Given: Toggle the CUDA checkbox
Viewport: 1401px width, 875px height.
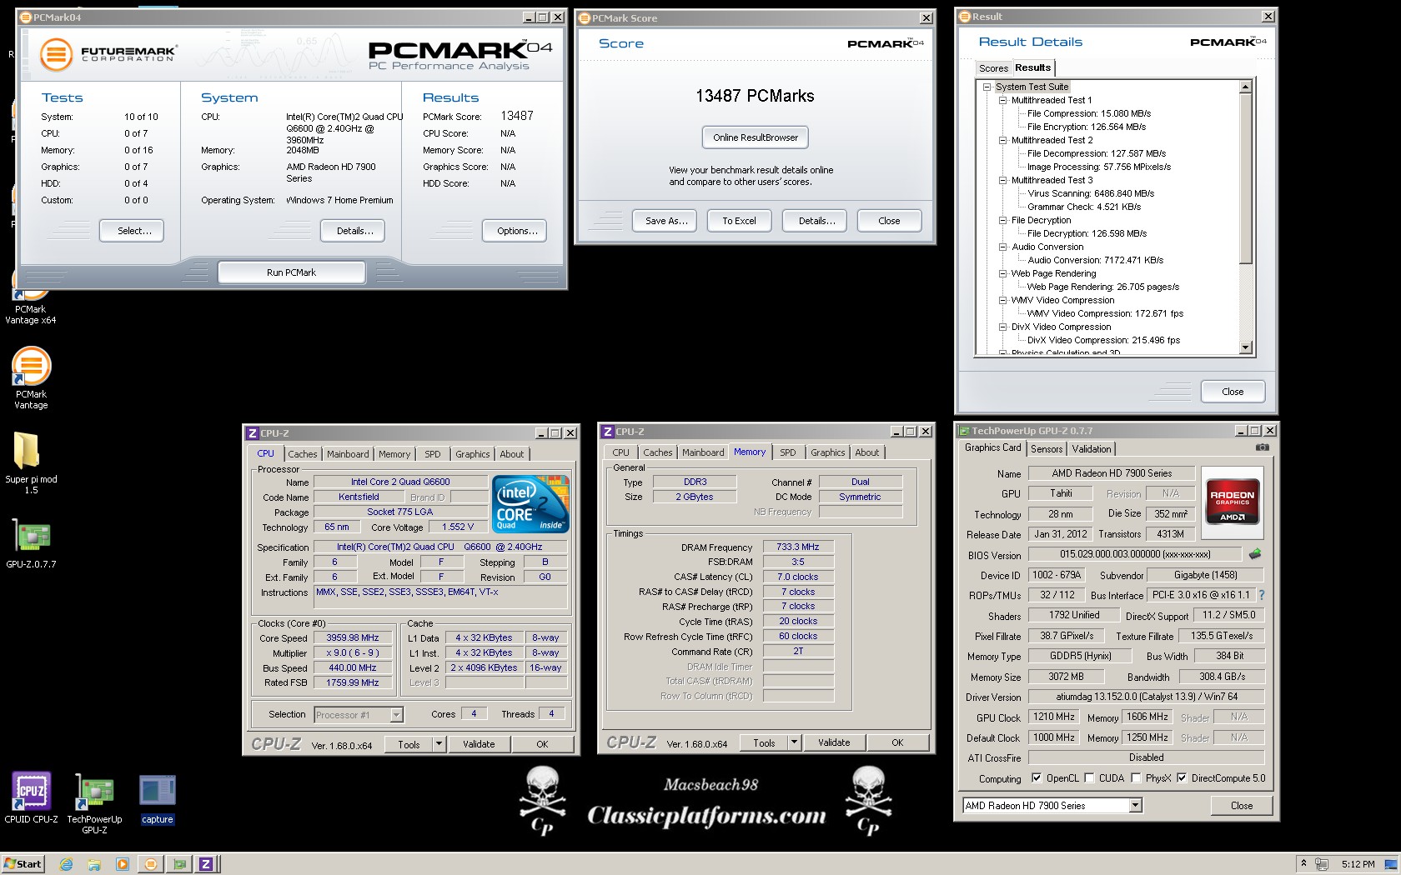Looking at the screenshot, I should click(x=1089, y=778).
